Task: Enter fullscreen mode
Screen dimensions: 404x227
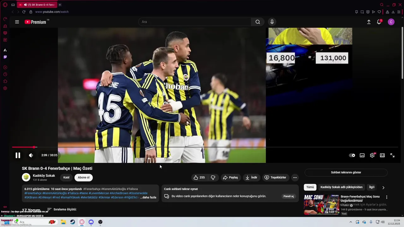Action: (392, 155)
